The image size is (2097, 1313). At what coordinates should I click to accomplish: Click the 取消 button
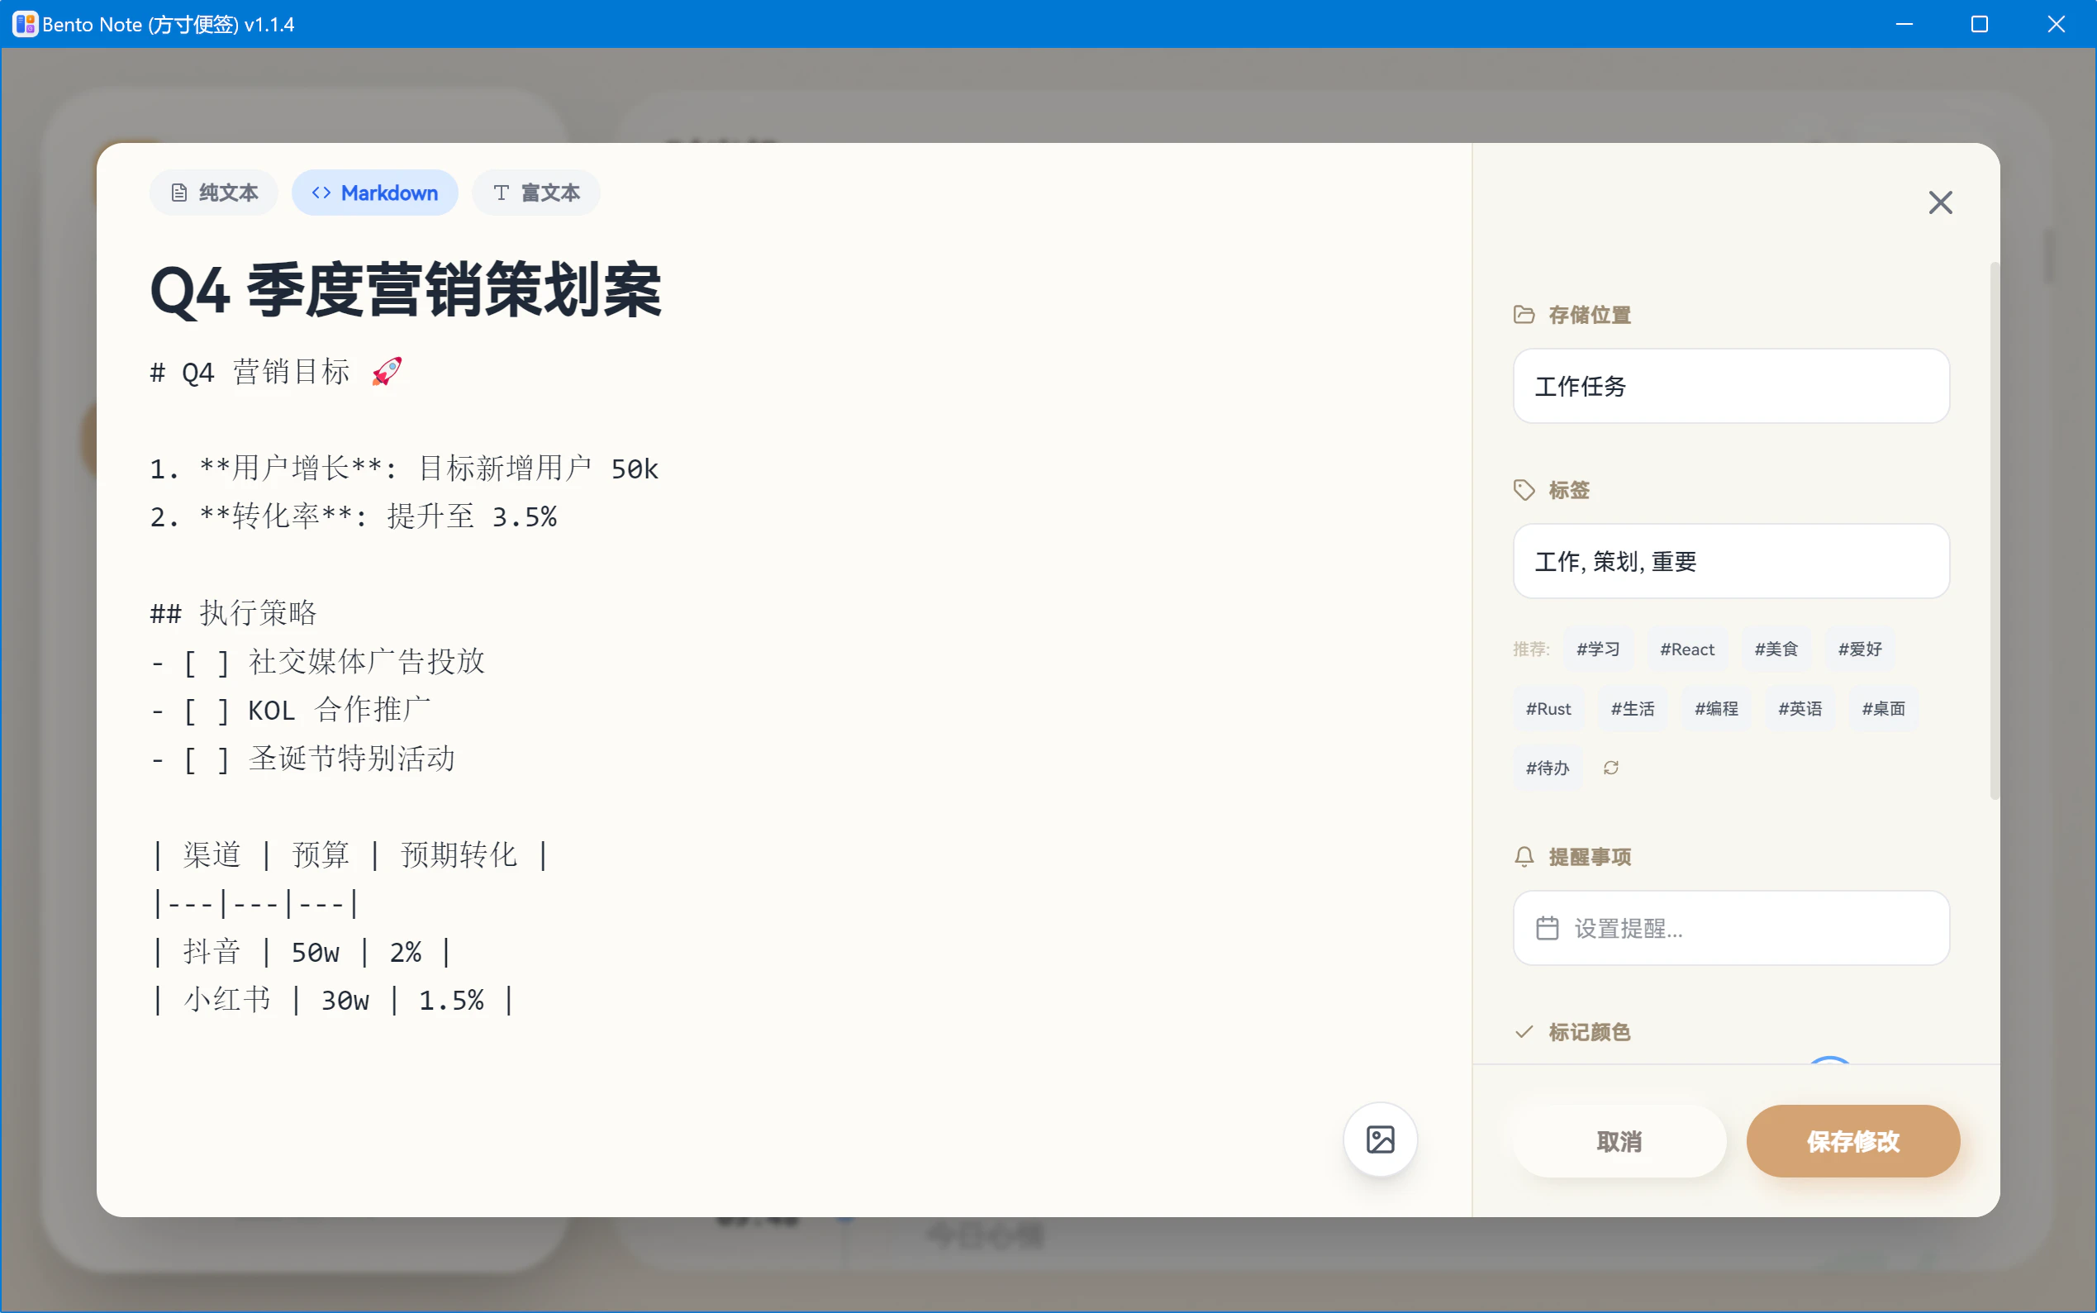[x=1619, y=1141]
